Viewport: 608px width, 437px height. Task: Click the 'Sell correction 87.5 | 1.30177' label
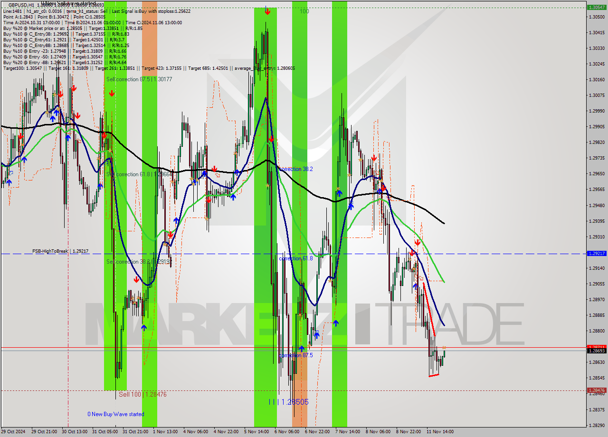pyautogui.click(x=139, y=79)
